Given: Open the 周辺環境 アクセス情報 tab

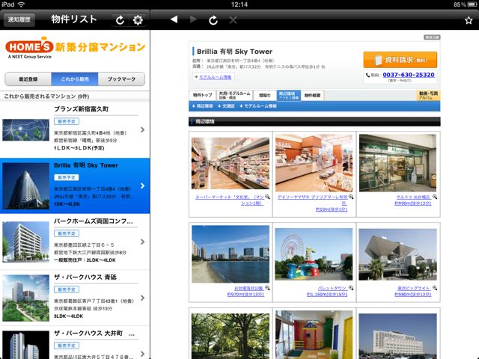Looking at the screenshot, I should [288, 95].
